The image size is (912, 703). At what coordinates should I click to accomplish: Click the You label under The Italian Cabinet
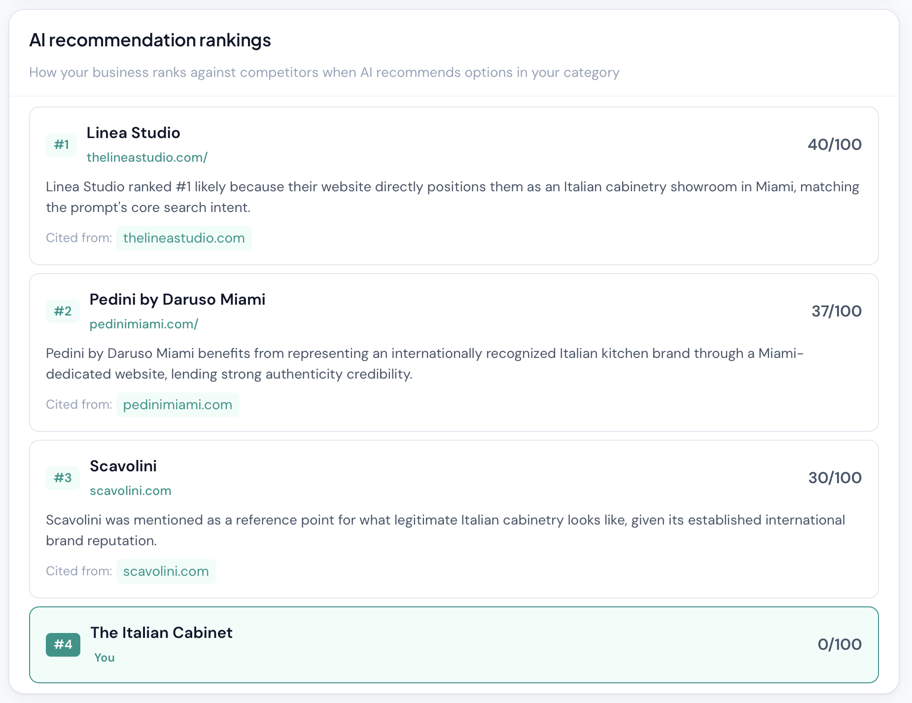coord(104,657)
